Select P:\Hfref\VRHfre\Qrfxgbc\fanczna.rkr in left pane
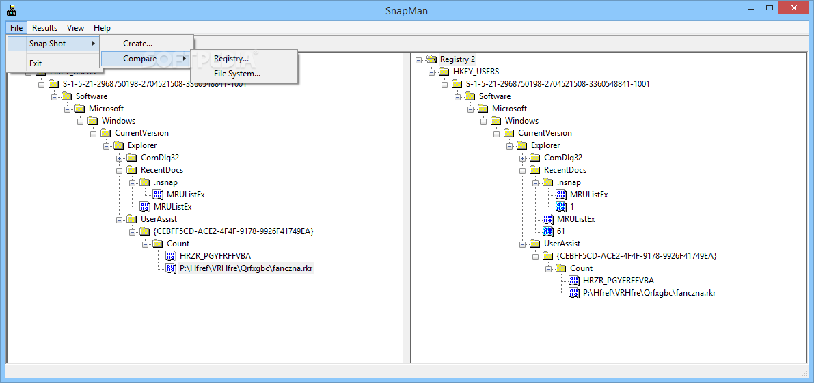Image resolution: width=814 pixels, height=383 pixels. (x=247, y=268)
